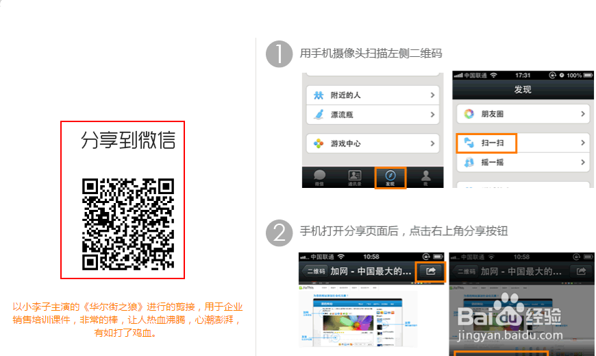Click the WeChat share QR code

pos(128,224)
